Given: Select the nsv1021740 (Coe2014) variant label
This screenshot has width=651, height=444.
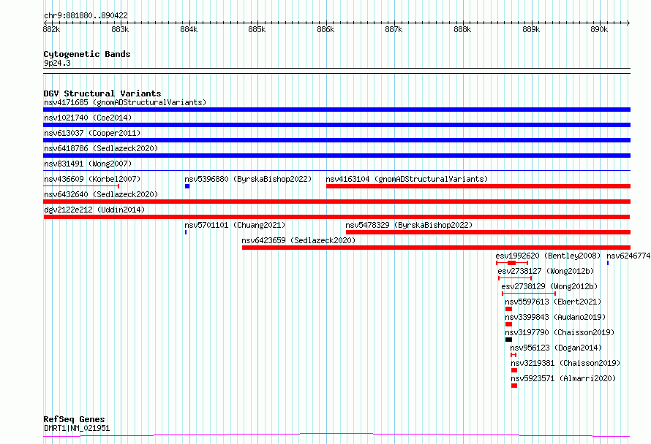Looking at the screenshot, I should point(88,118).
